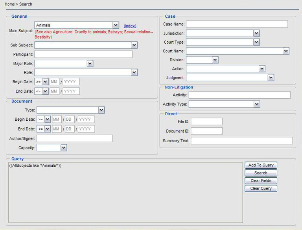The height and width of the screenshot is (230, 302).
Task: Open the Judgment dropdown
Action: [230, 77]
